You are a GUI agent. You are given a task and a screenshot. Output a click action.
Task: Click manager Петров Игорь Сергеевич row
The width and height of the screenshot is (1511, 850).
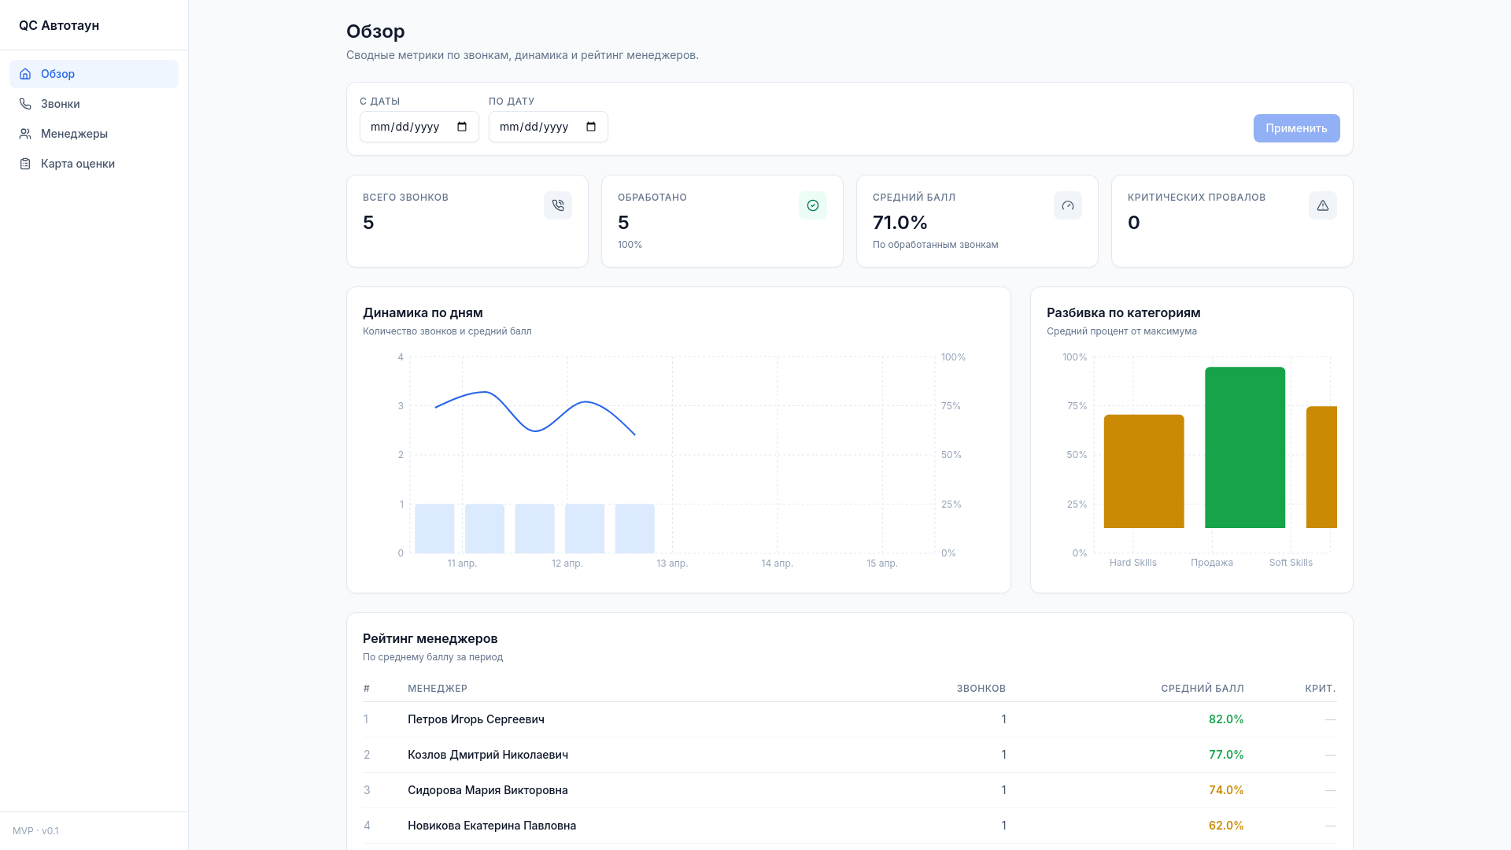476,719
